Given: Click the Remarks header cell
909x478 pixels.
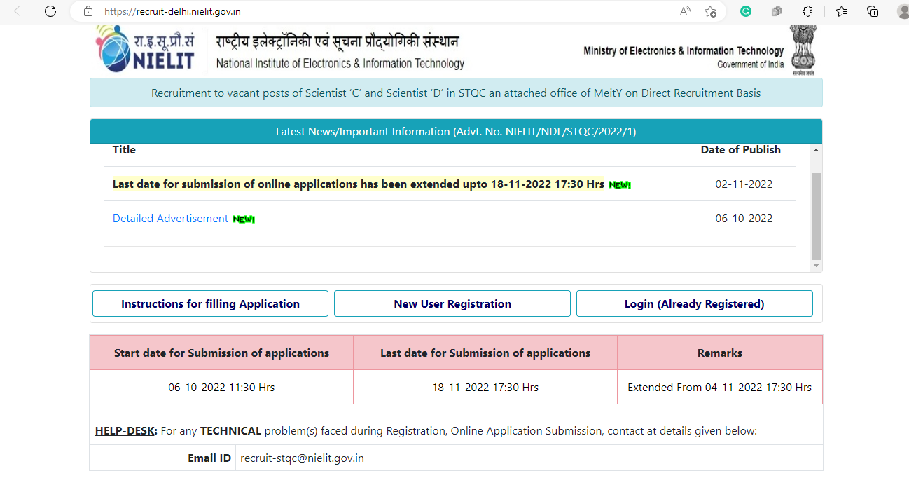Looking at the screenshot, I should pos(720,353).
